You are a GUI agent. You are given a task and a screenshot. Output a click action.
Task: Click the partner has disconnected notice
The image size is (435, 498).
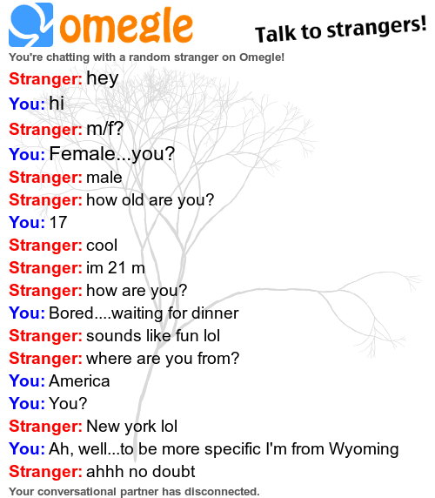pos(134,491)
